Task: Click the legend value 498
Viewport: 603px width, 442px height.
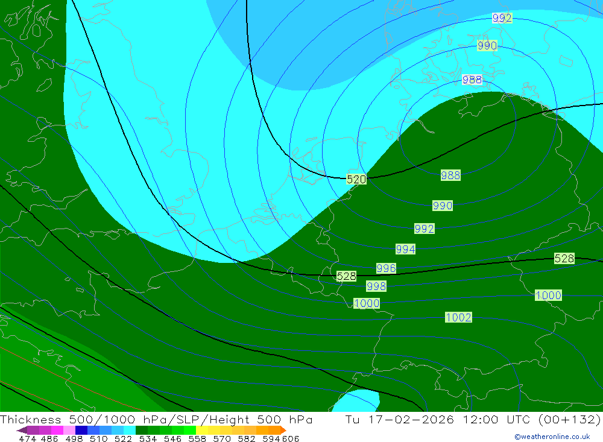Action: pyautogui.click(x=74, y=438)
